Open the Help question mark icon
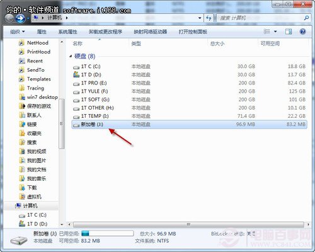The image size is (315, 252). [302, 31]
